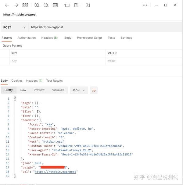Open the thumbnail grid view icon
The height and width of the screenshot is (185, 183).
pos(25,5)
